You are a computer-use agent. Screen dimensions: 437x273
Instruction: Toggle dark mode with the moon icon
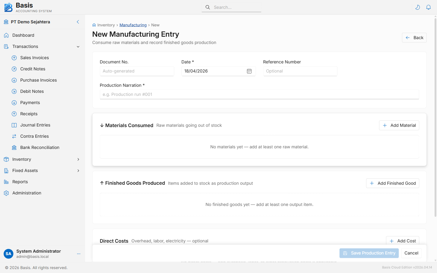pos(418,7)
